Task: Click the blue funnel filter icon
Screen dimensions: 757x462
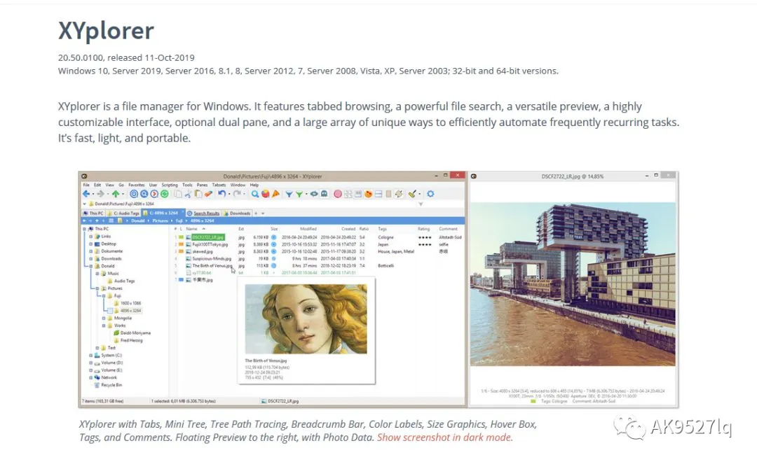Action: (289, 194)
